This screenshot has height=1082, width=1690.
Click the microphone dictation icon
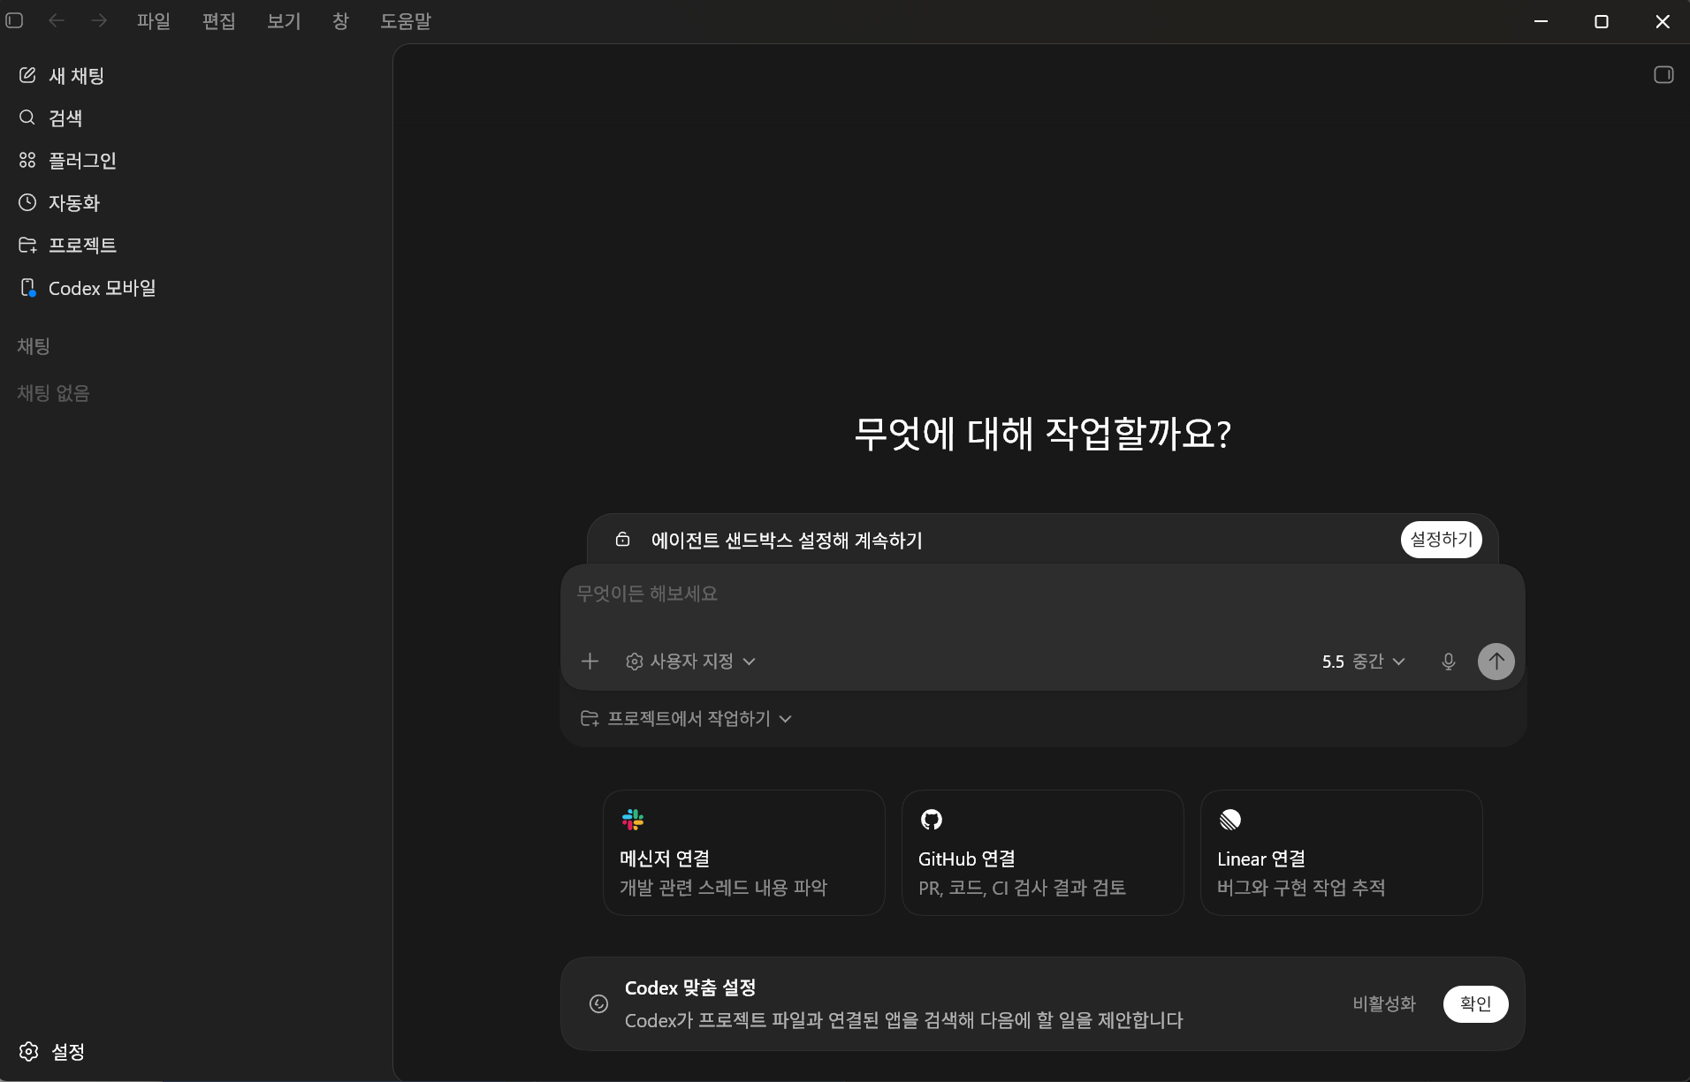click(x=1448, y=662)
